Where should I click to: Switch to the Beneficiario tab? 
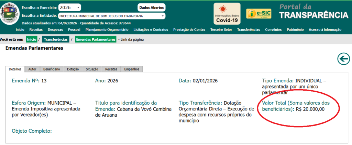52,69
